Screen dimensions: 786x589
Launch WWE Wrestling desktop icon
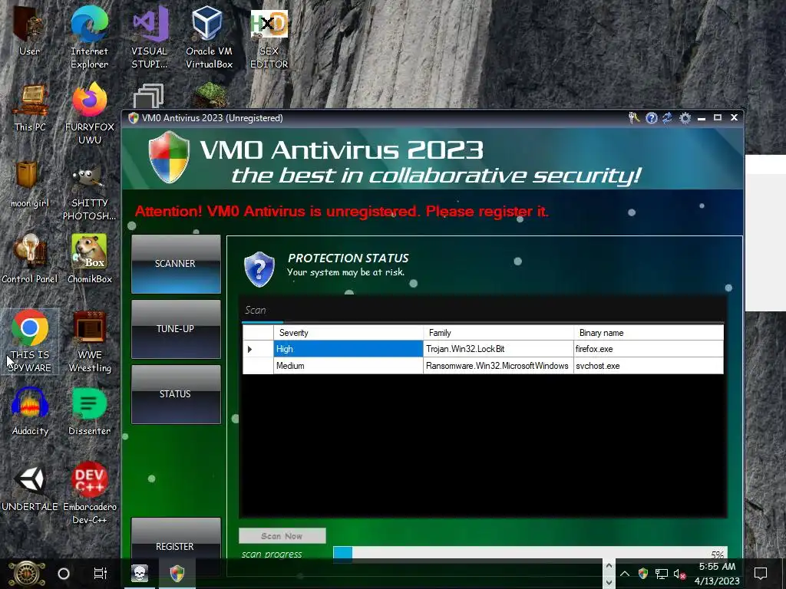click(90, 341)
